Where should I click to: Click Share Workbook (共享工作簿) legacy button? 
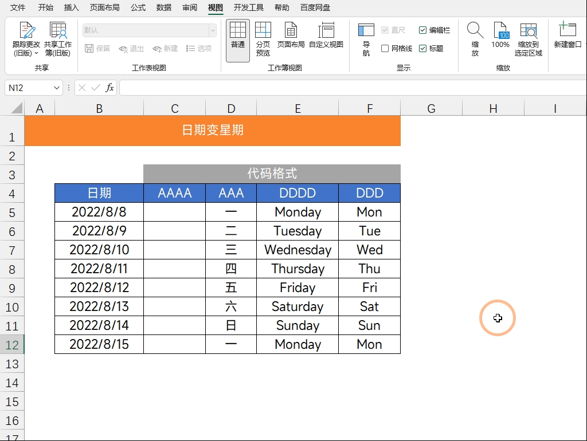pyautogui.click(x=58, y=39)
